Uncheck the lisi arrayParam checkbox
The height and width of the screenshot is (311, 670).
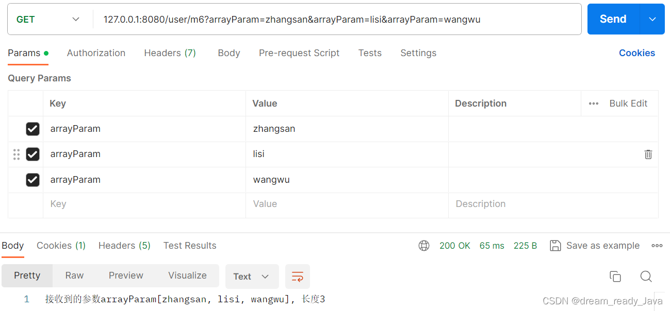click(x=32, y=154)
